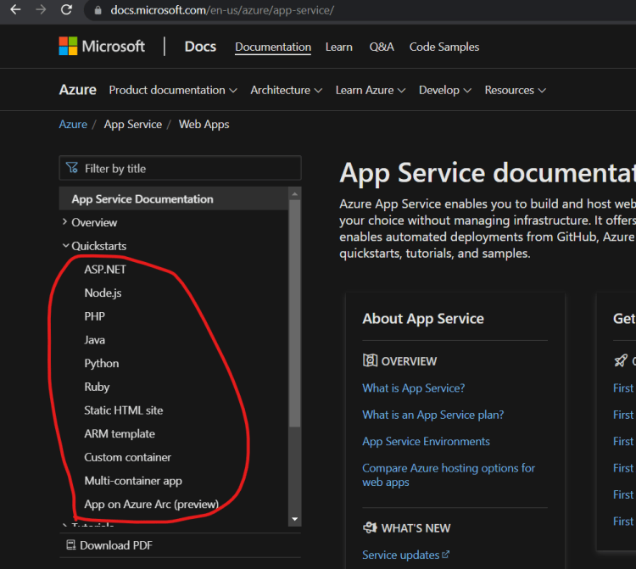Open App on Azure Arc (preview)

(152, 504)
